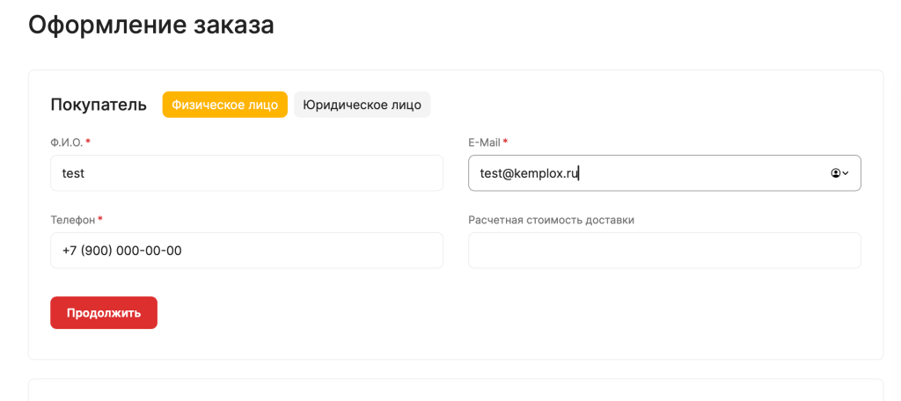The height and width of the screenshot is (401, 901).
Task: Click the next section card below the form
Action: tap(455, 390)
